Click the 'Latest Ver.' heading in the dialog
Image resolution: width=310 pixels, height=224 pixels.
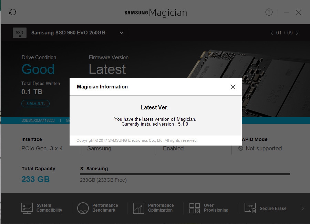(x=154, y=107)
